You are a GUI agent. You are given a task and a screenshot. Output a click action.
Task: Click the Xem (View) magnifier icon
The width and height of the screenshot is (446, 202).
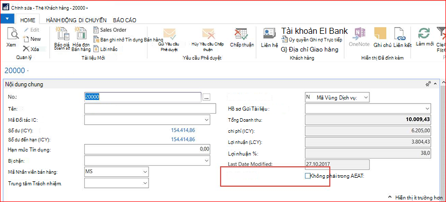tap(12, 33)
